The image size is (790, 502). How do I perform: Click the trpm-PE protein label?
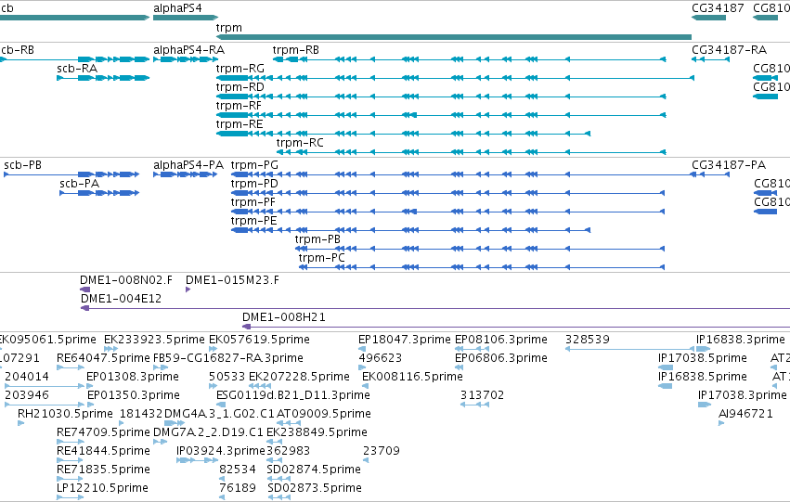tap(254, 222)
